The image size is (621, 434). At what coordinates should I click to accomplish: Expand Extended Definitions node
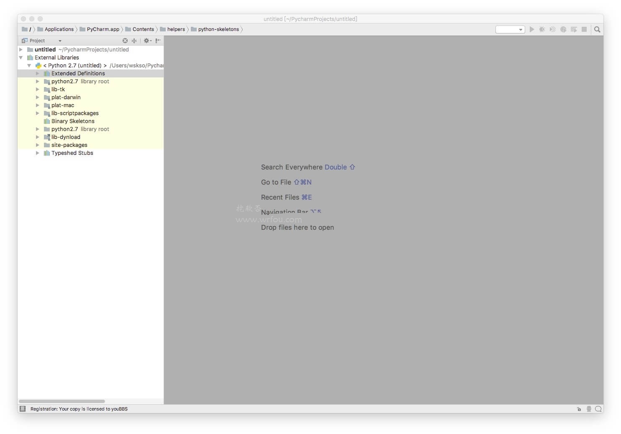(x=38, y=73)
